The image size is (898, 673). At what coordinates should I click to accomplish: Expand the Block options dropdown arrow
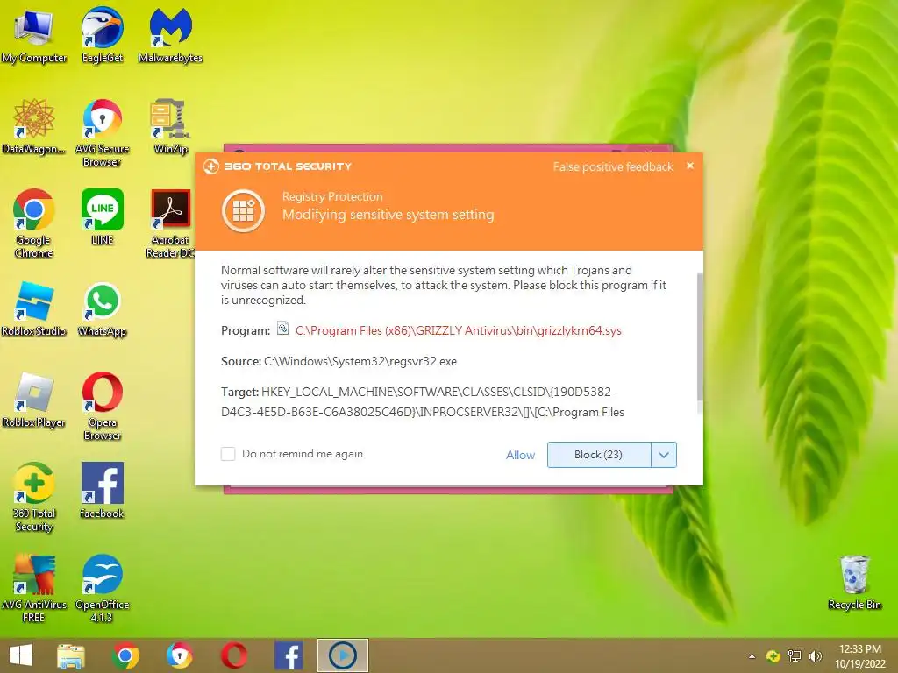tap(664, 455)
